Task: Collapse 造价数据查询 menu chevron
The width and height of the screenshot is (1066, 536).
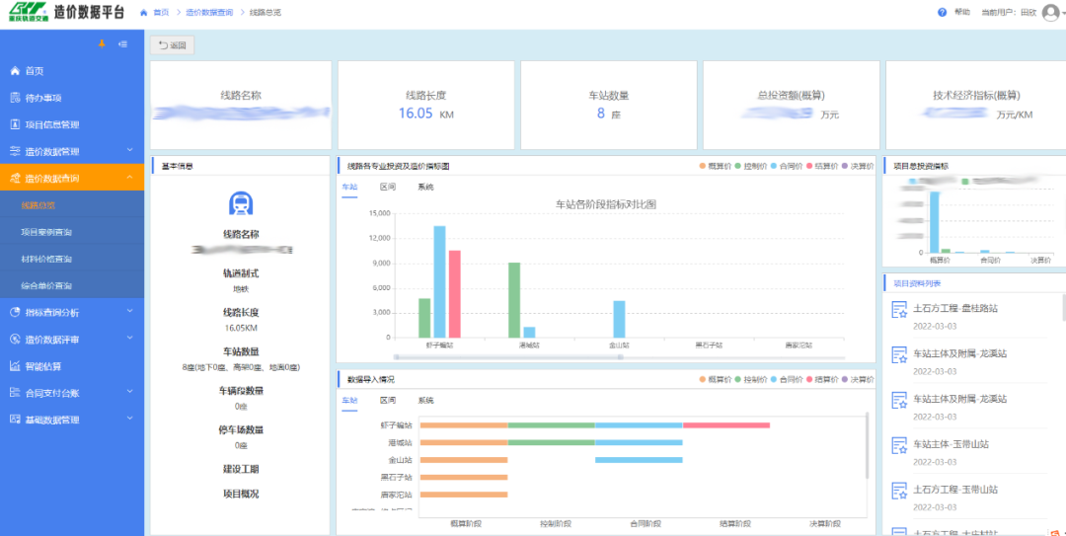Action: pyautogui.click(x=130, y=179)
